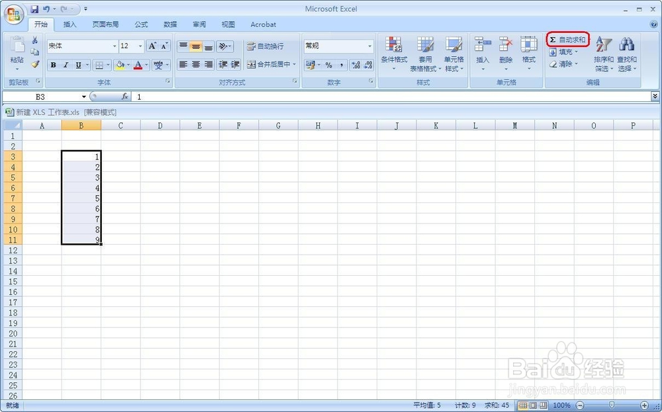Click formula bar input showing 1
The image size is (662, 412).
tap(391, 97)
